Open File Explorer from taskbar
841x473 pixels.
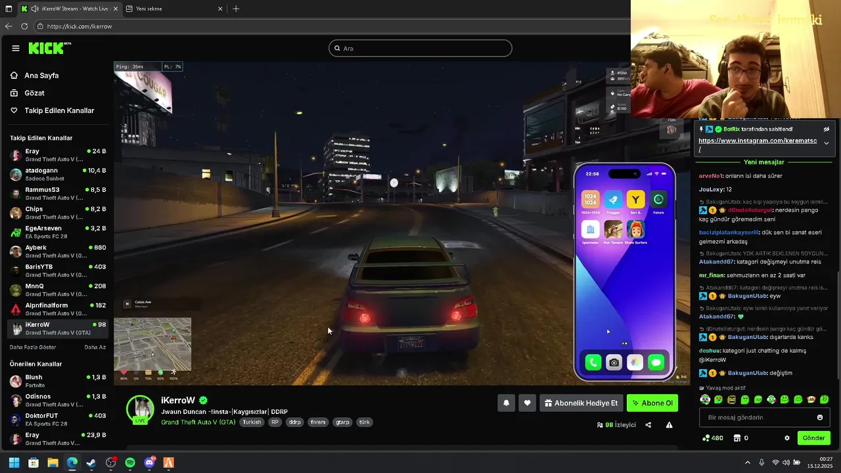point(53,462)
